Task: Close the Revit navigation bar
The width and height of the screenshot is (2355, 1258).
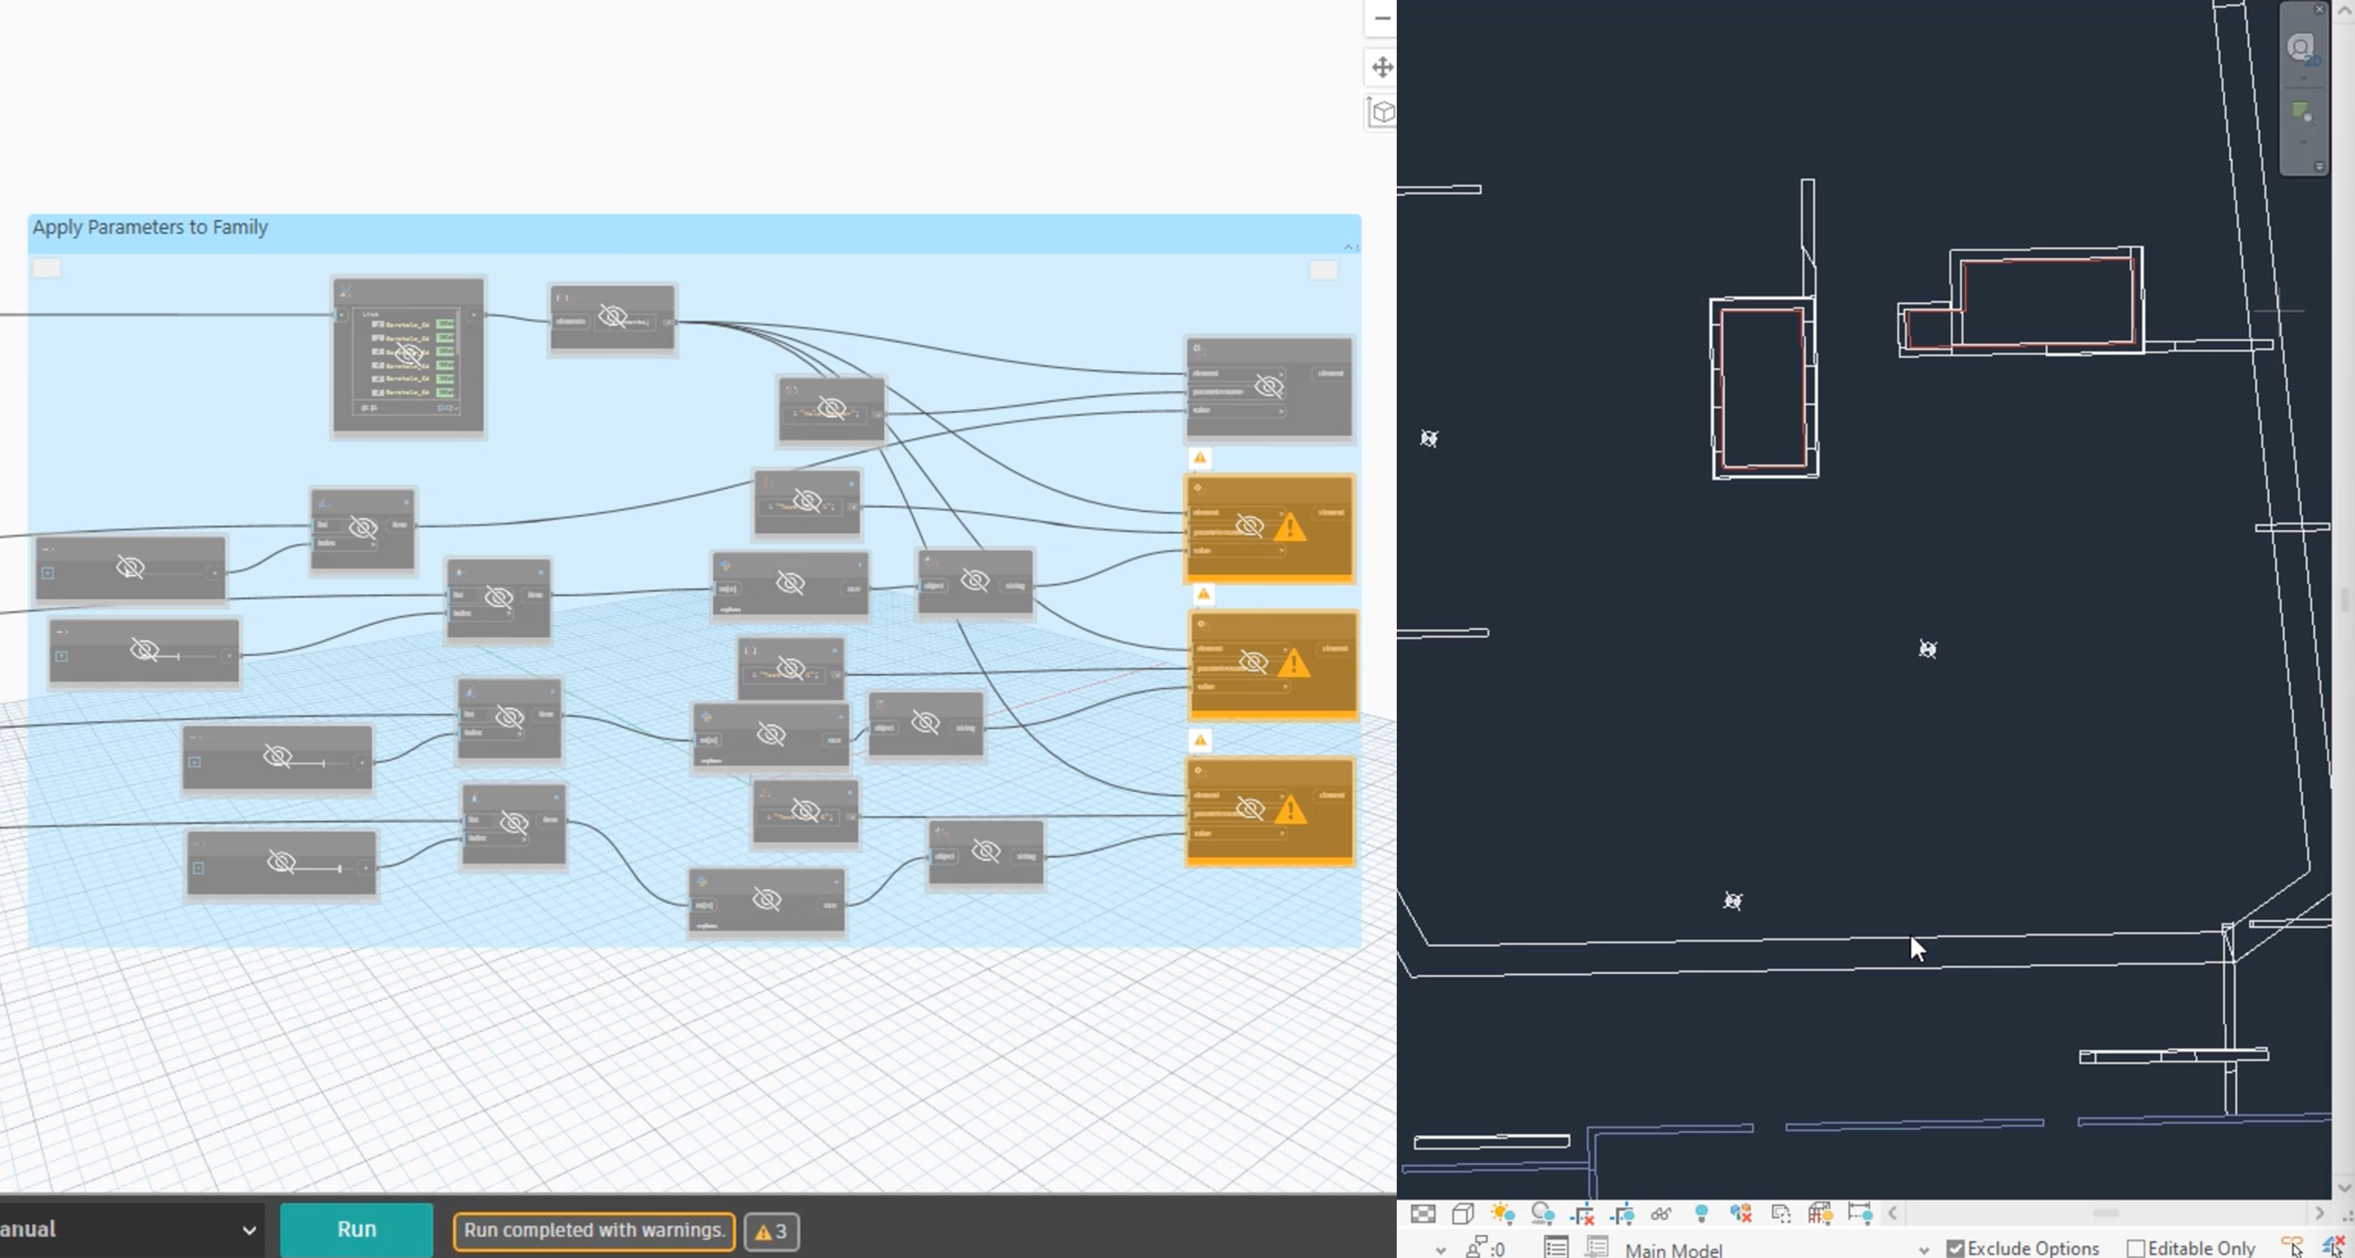Action: 2319,9
